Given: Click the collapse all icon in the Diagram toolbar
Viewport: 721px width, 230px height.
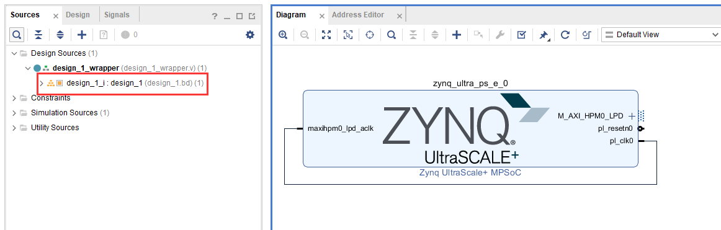Looking at the screenshot, I should point(413,35).
